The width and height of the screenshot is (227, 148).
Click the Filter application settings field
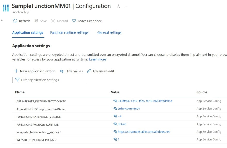pos(49,80)
